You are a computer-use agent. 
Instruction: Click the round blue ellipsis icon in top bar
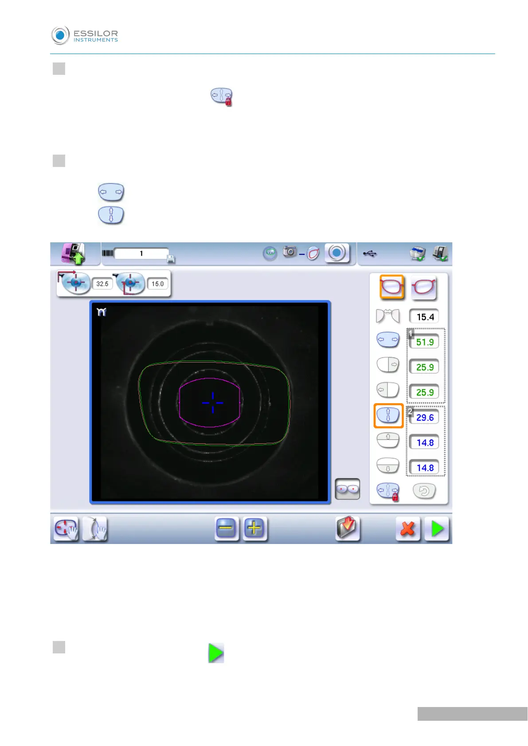click(270, 253)
